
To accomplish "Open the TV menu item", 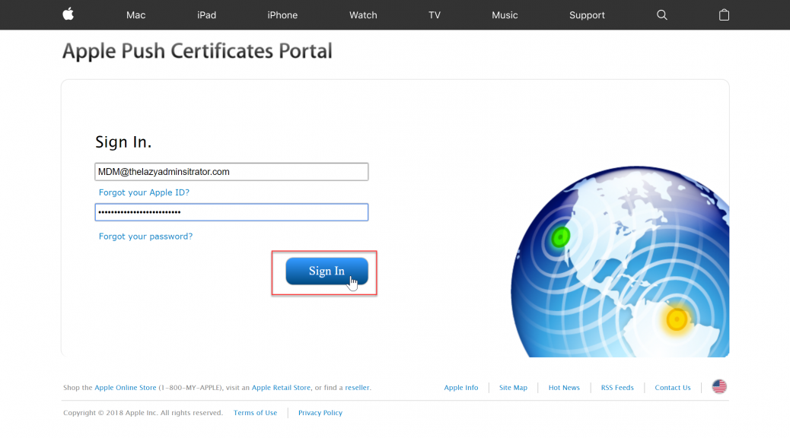I will coord(435,15).
